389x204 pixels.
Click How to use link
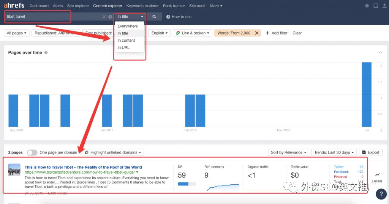pos(181,17)
